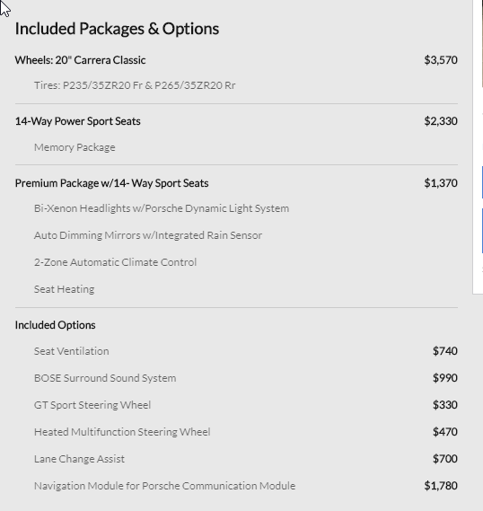The width and height of the screenshot is (483, 511).
Task: Click Heated Multifunction Steering Wheel option
Action: [122, 432]
